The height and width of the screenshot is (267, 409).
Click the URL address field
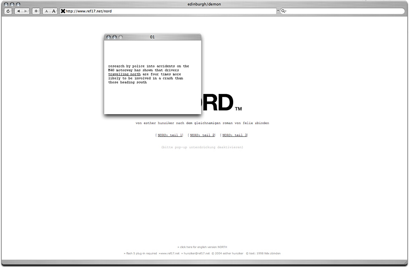pyautogui.click(x=169, y=11)
